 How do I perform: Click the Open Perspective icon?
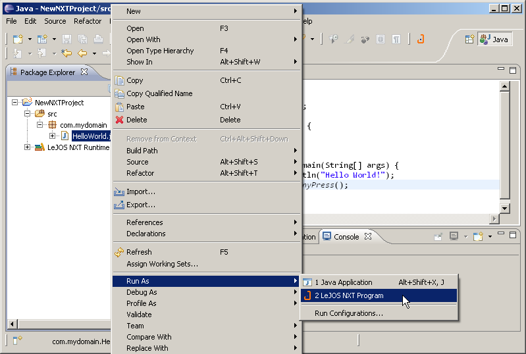point(469,39)
